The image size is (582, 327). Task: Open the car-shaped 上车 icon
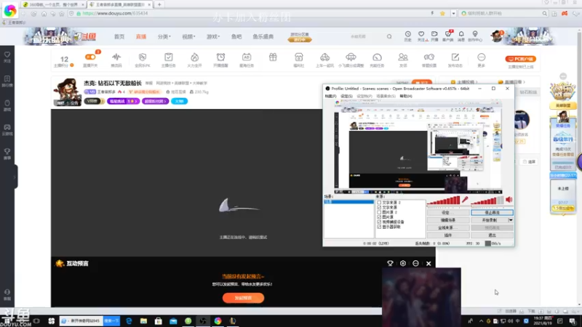click(324, 57)
